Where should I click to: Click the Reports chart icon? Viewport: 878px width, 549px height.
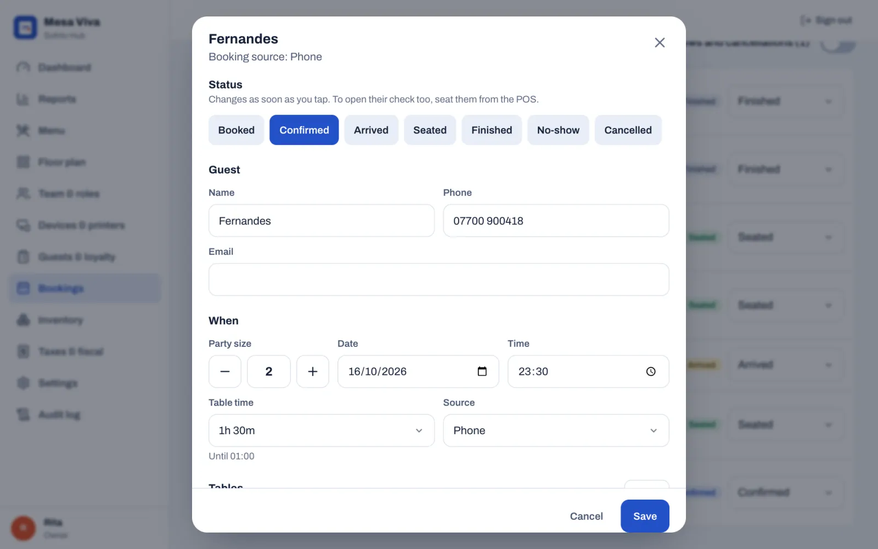pyautogui.click(x=23, y=99)
